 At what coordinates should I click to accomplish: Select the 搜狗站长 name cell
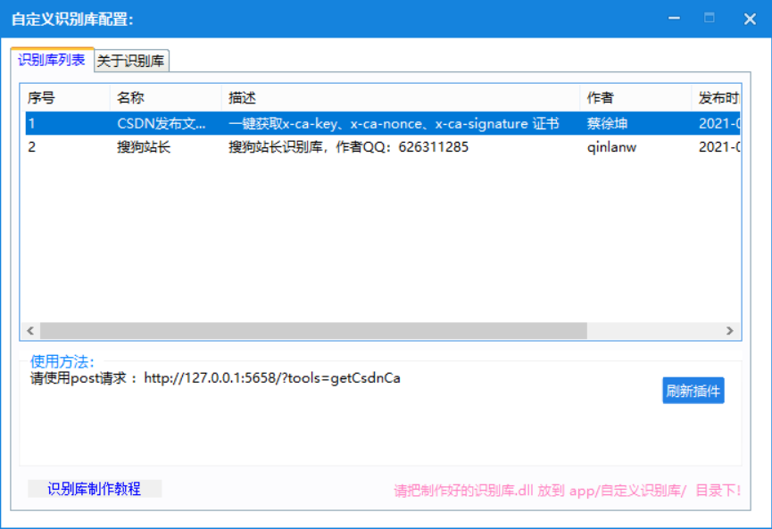point(144,147)
